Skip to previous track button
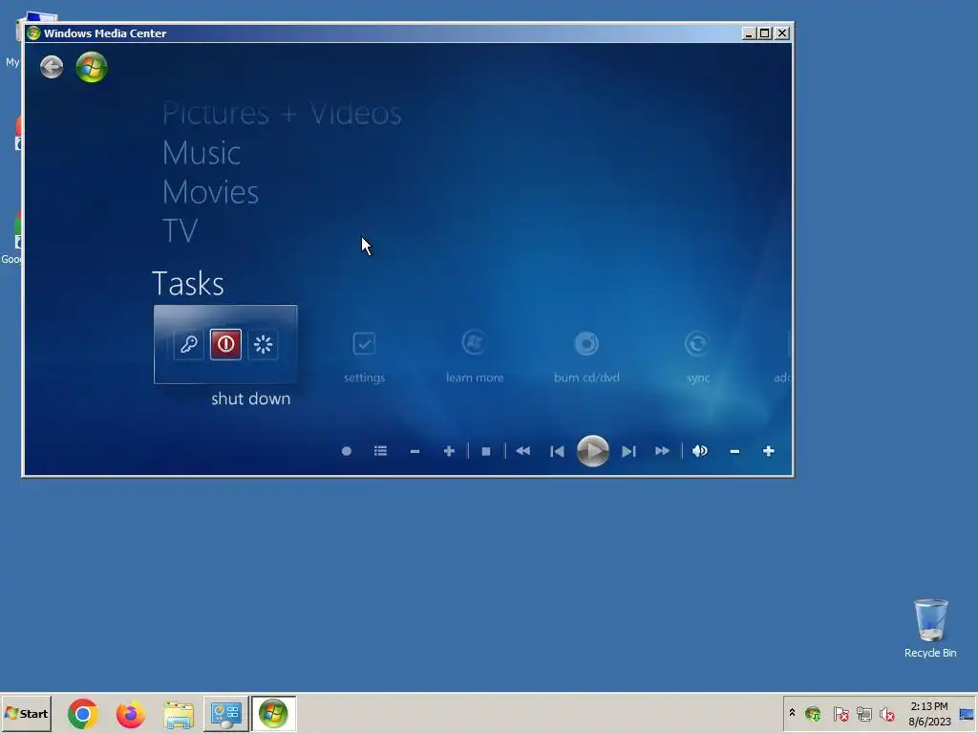978x734 pixels. 557,451
